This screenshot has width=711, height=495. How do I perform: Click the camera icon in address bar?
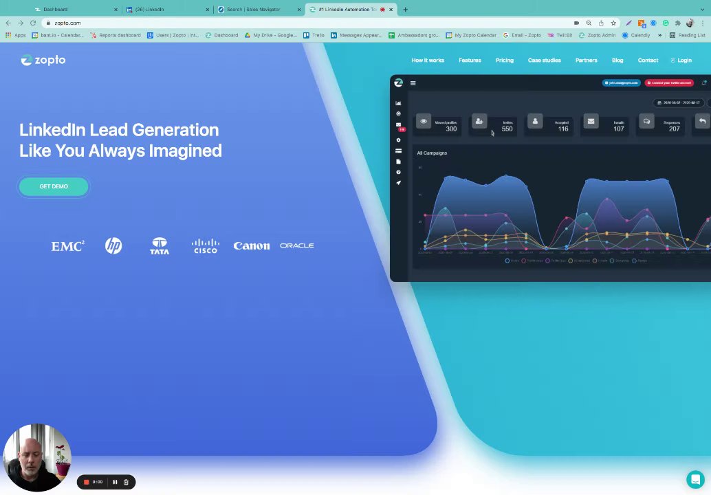click(x=576, y=23)
